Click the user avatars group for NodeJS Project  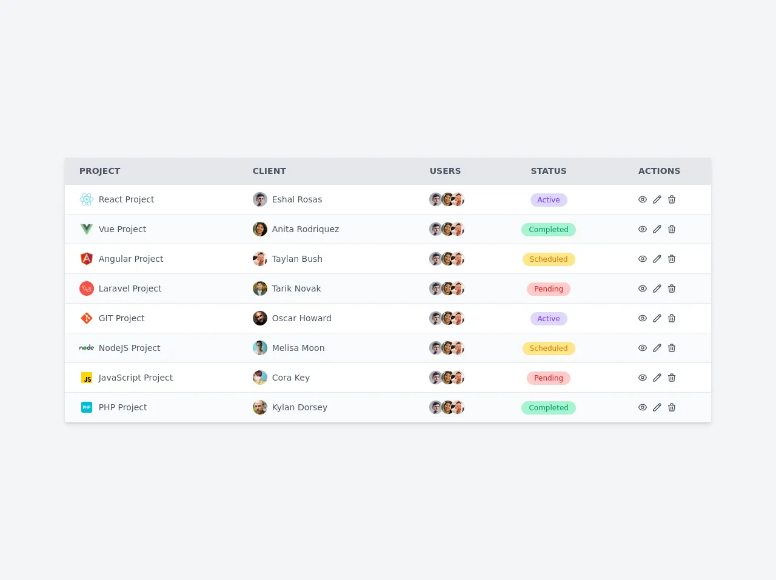(x=447, y=348)
